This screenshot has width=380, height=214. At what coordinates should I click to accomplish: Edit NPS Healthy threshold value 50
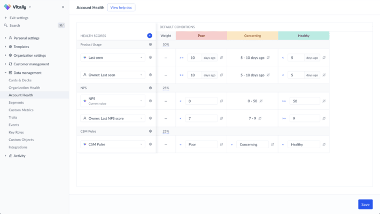305,101
